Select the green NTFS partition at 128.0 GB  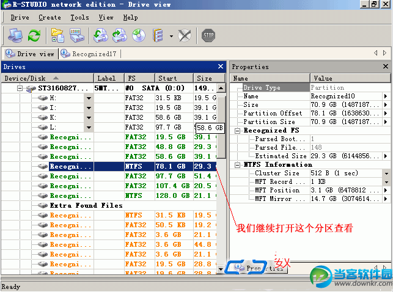coord(109,196)
